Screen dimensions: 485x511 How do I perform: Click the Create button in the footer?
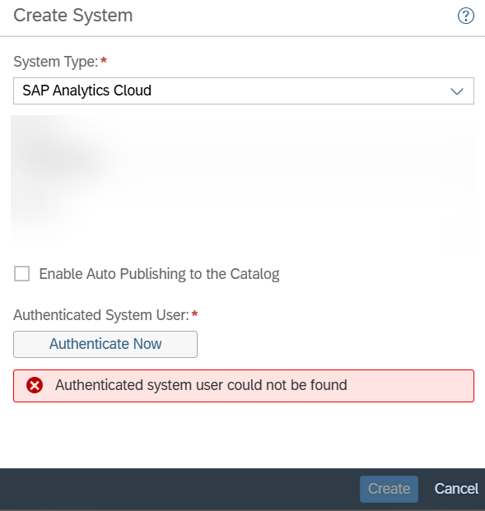389,489
